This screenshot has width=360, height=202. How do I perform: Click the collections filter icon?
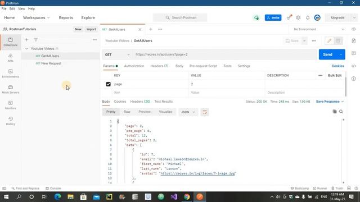tap(36, 40)
